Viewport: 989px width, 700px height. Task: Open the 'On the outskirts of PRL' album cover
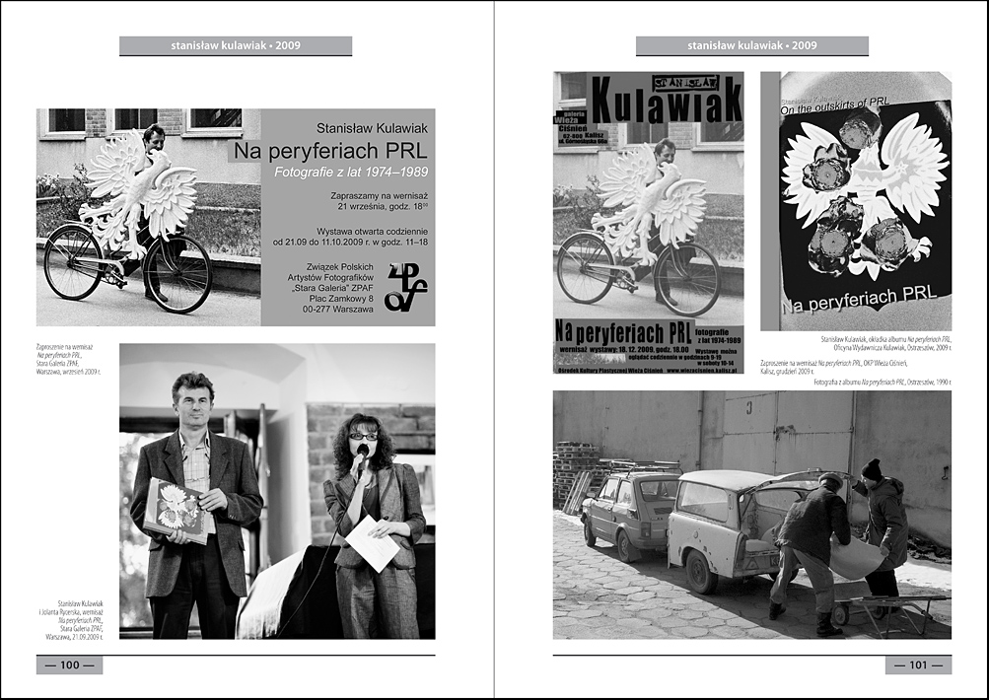(856, 201)
